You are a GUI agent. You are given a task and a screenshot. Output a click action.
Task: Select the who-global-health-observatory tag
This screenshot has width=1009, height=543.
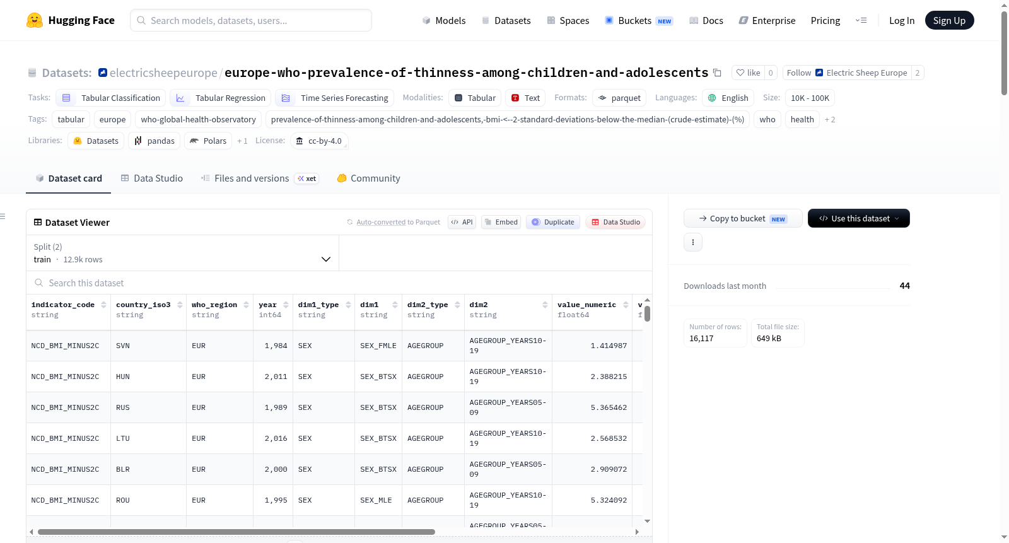198,119
